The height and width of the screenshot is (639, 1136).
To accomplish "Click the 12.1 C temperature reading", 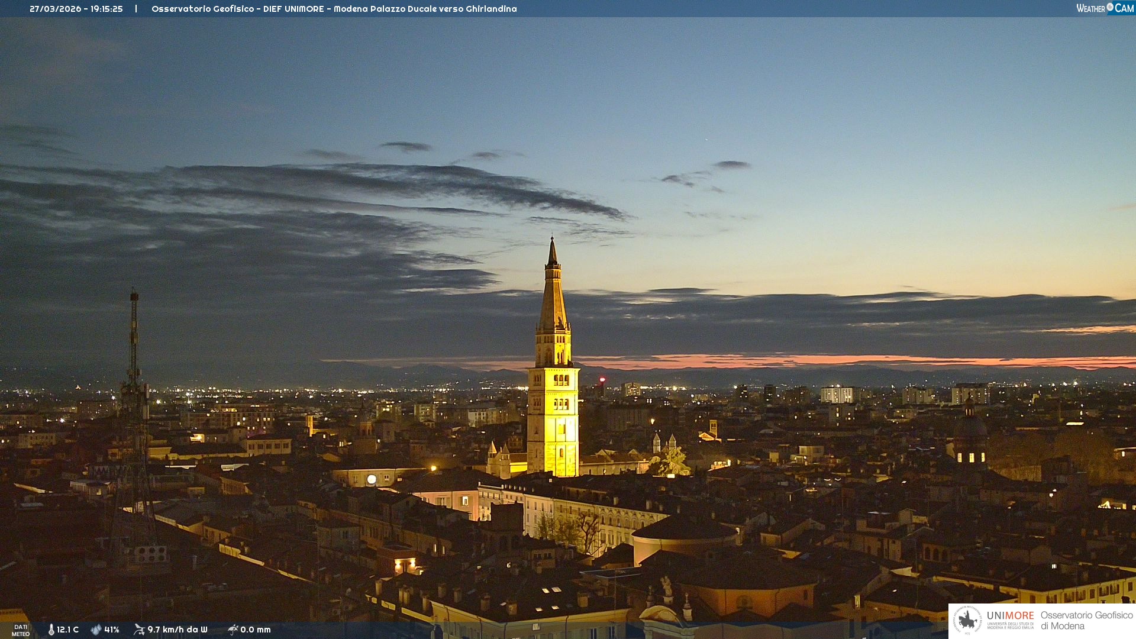I will tap(67, 630).
